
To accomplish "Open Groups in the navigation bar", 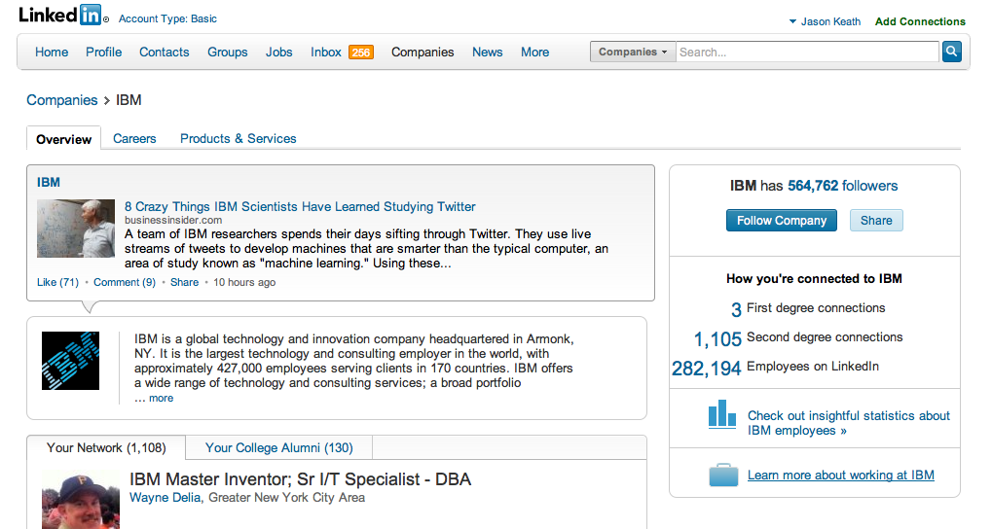I will (x=227, y=52).
